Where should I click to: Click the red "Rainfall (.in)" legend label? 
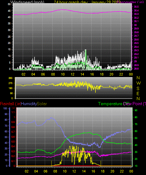click(11, 104)
